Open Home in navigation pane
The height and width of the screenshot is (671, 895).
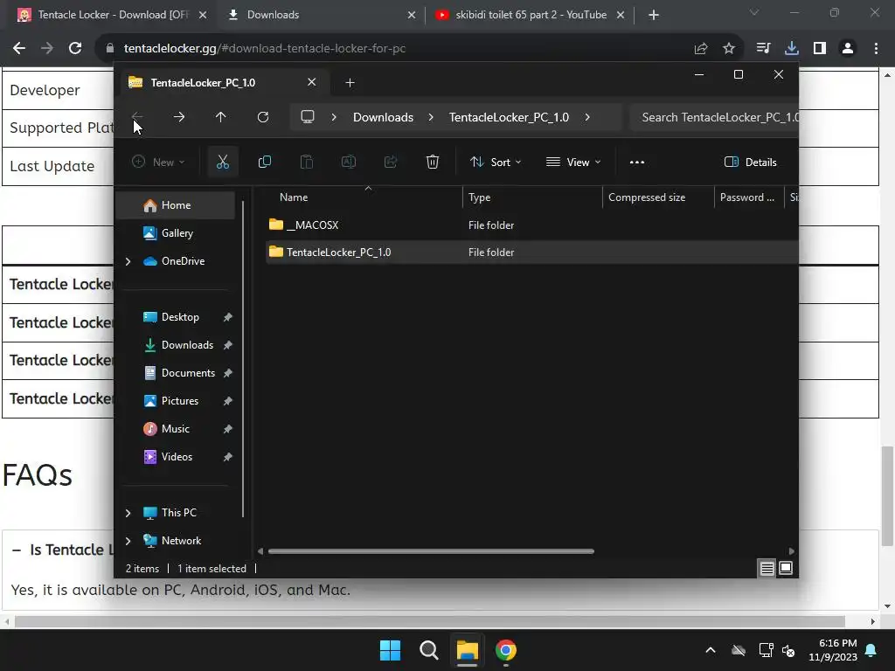pyautogui.click(x=176, y=205)
